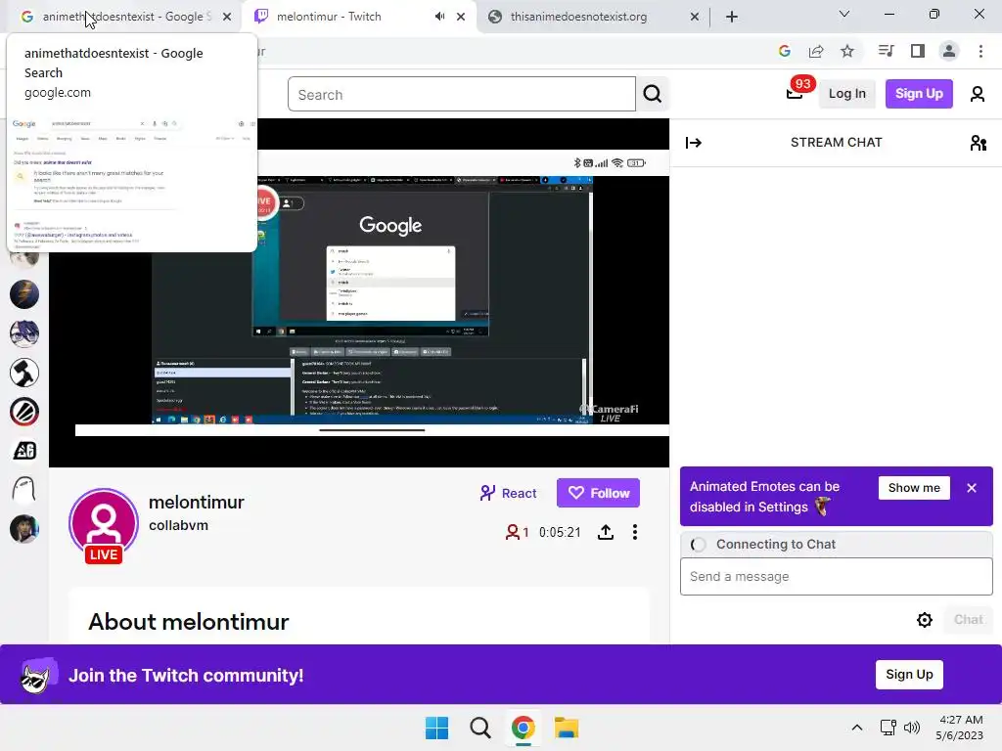Open the tab search dropdown chevron
This screenshot has width=1002, height=751.
pos(844,14)
